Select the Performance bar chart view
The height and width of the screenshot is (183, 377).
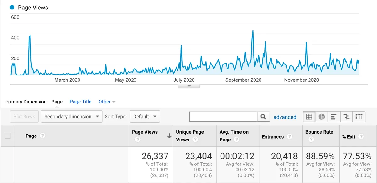pos(334,117)
